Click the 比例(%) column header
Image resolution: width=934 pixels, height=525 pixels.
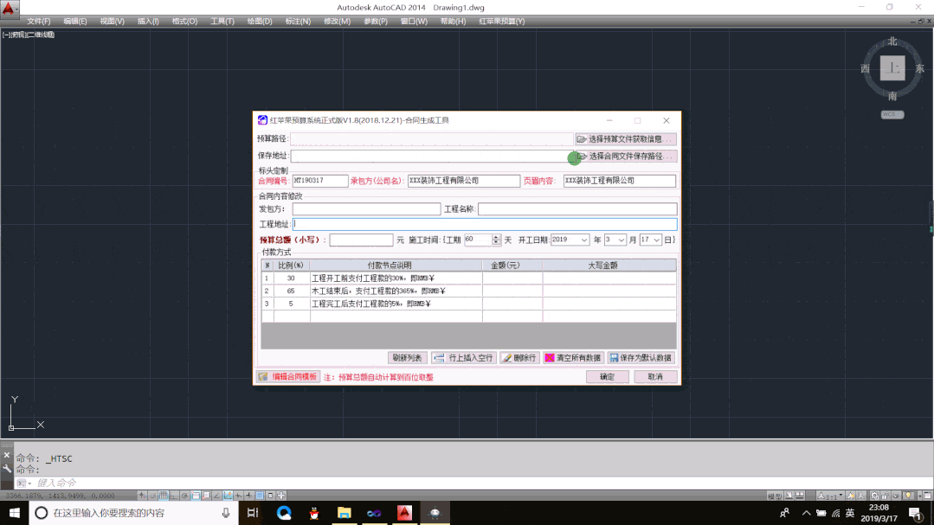click(x=291, y=266)
